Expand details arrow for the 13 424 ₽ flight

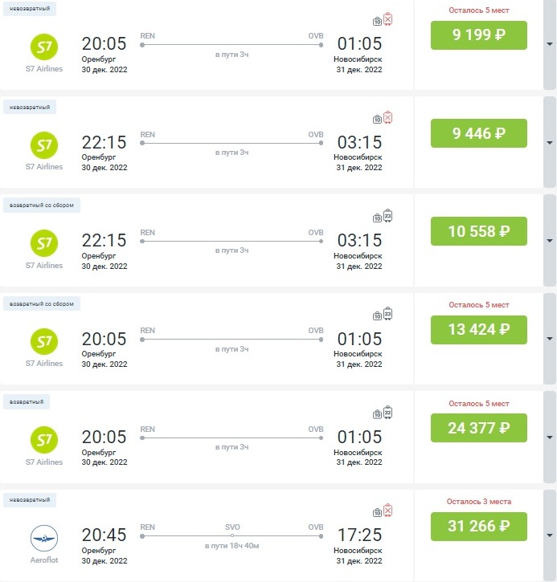click(x=550, y=339)
